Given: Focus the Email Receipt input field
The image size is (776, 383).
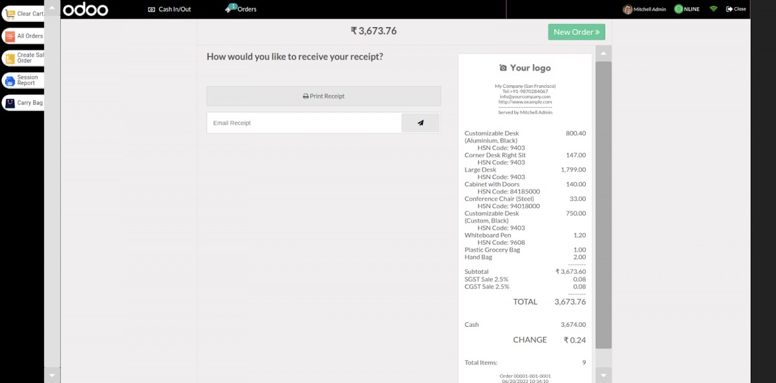Looking at the screenshot, I should tap(304, 123).
